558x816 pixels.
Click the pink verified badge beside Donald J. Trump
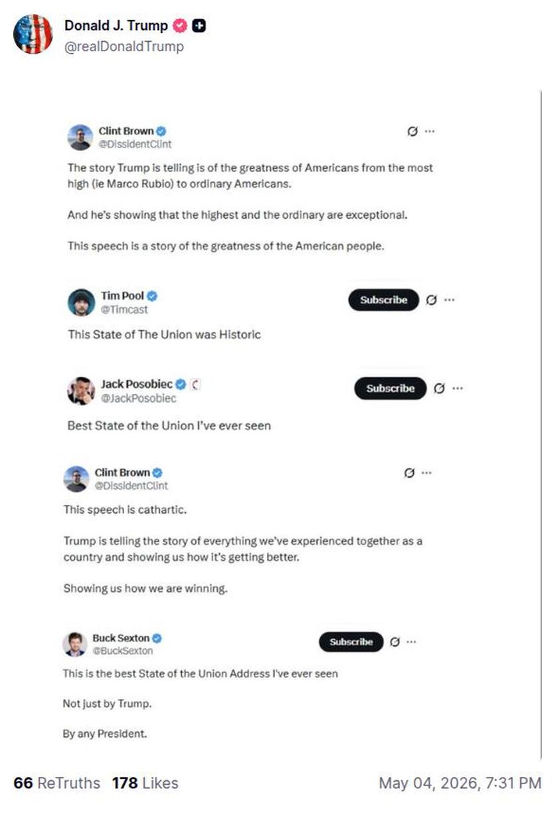coord(179,26)
